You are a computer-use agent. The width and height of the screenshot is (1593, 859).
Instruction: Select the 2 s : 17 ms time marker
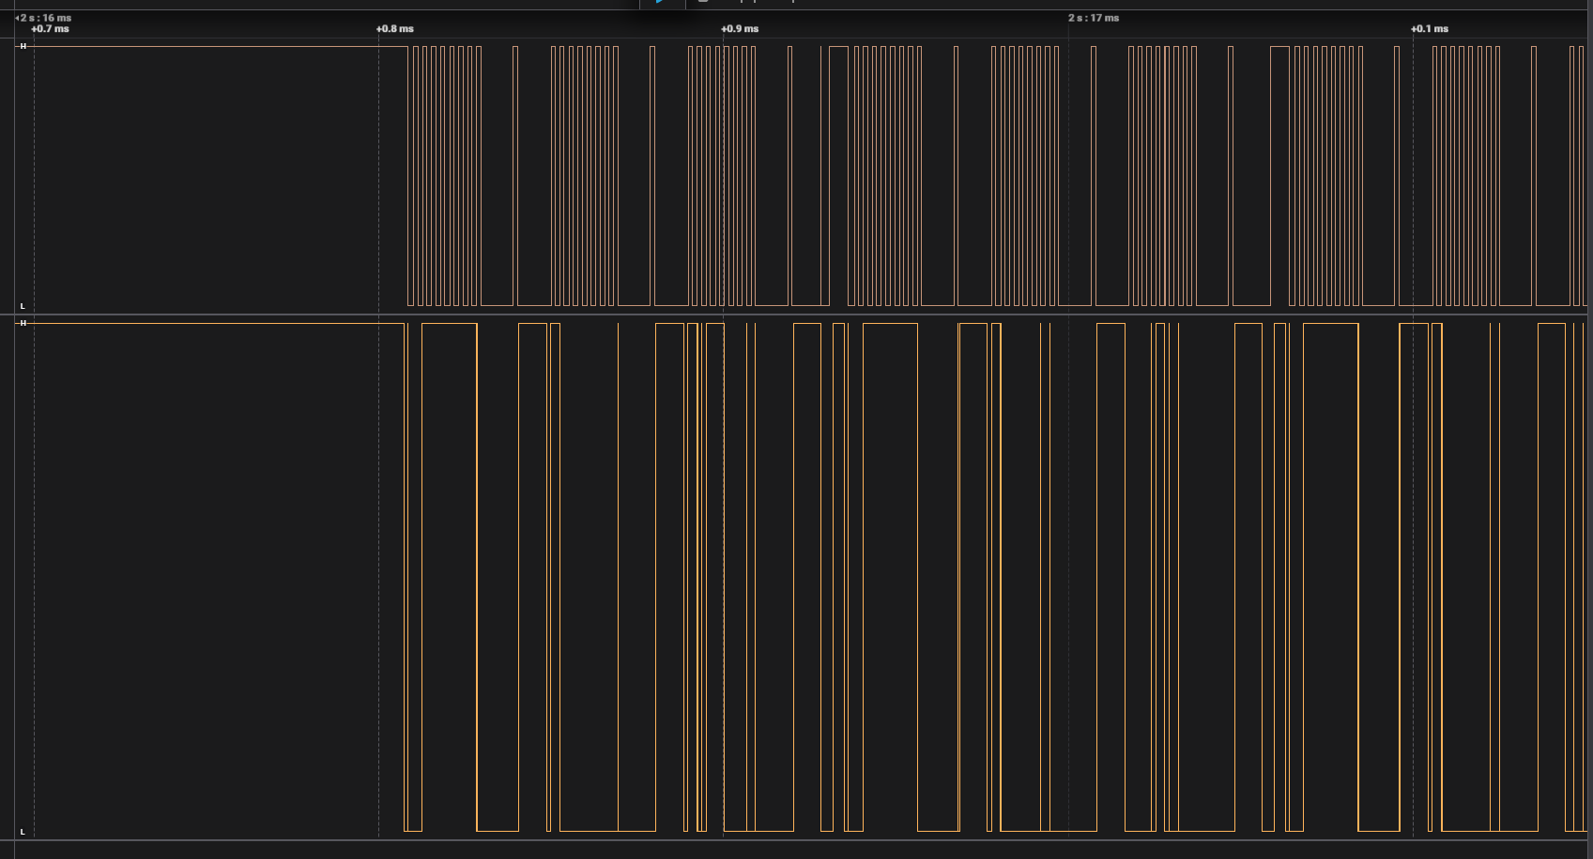[x=1094, y=18]
